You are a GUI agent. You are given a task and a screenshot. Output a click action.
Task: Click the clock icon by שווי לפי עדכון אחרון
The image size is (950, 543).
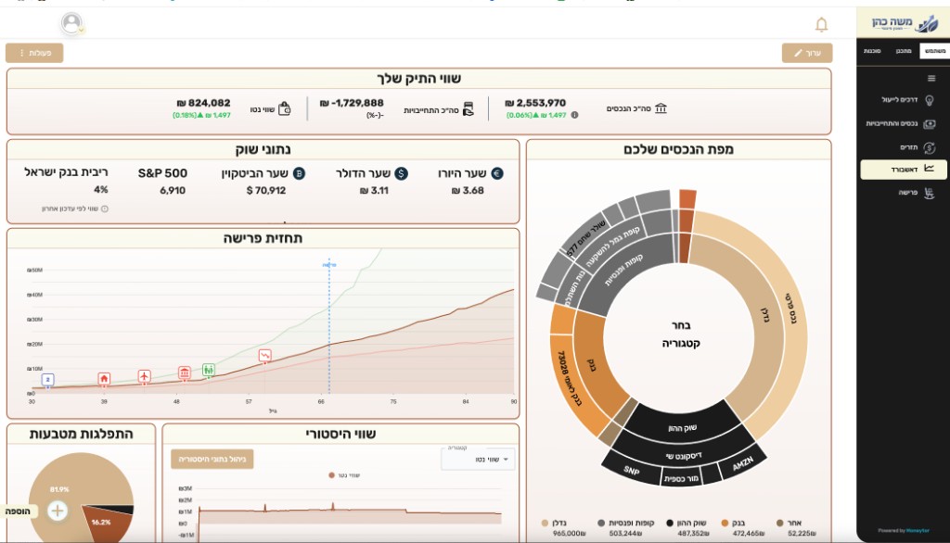105,208
